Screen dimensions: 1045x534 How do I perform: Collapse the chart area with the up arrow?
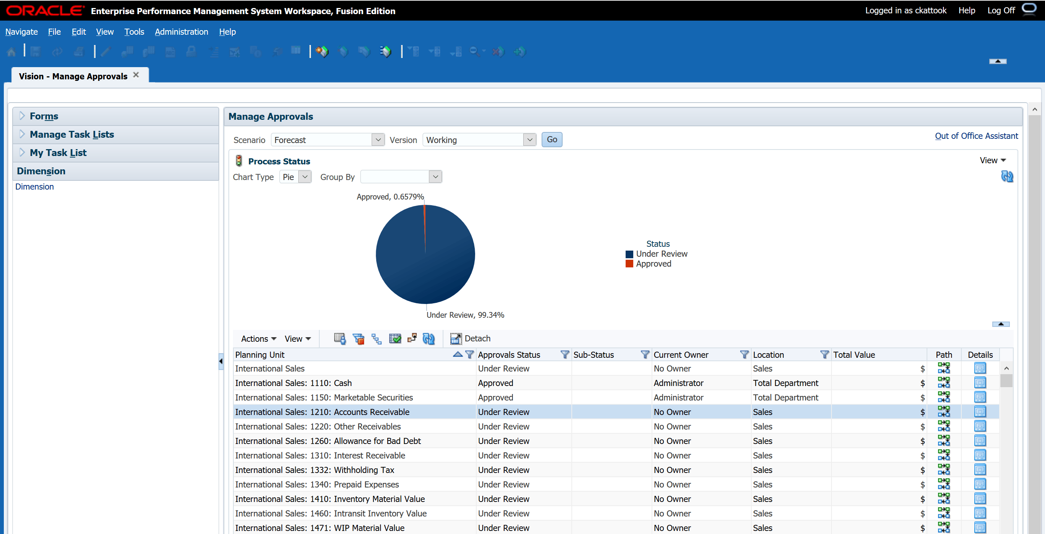point(1000,324)
